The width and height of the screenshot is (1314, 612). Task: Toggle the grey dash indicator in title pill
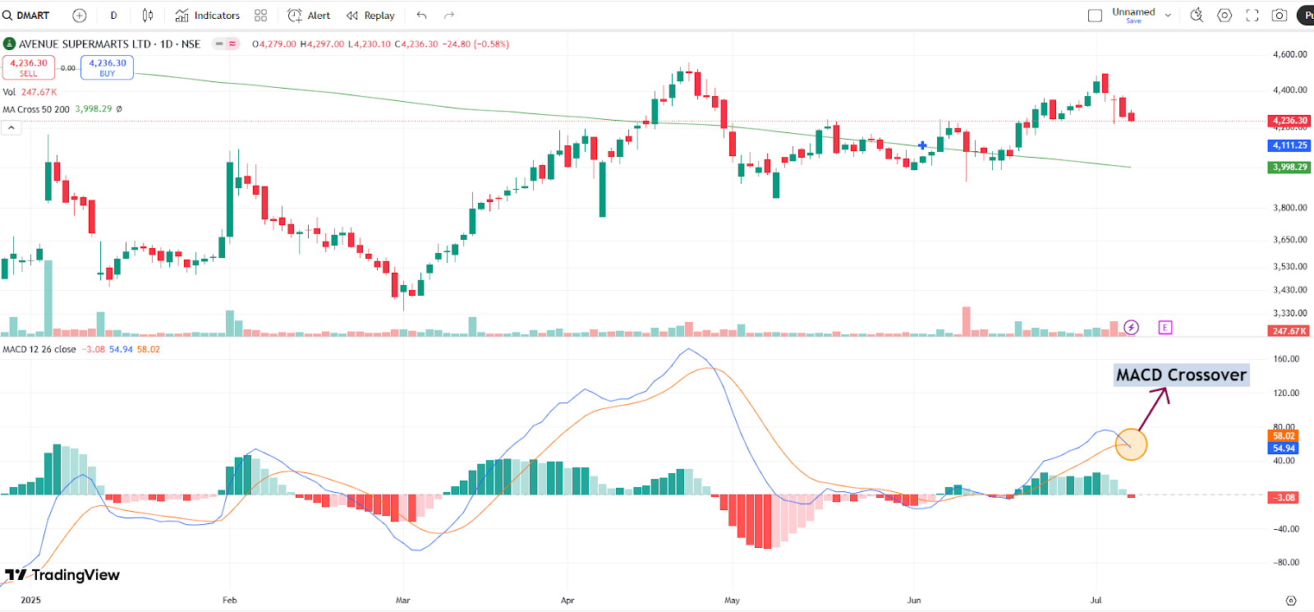point(219,44)
